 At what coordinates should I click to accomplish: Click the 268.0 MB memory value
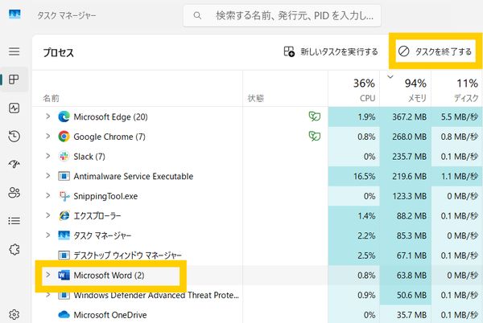410,137
